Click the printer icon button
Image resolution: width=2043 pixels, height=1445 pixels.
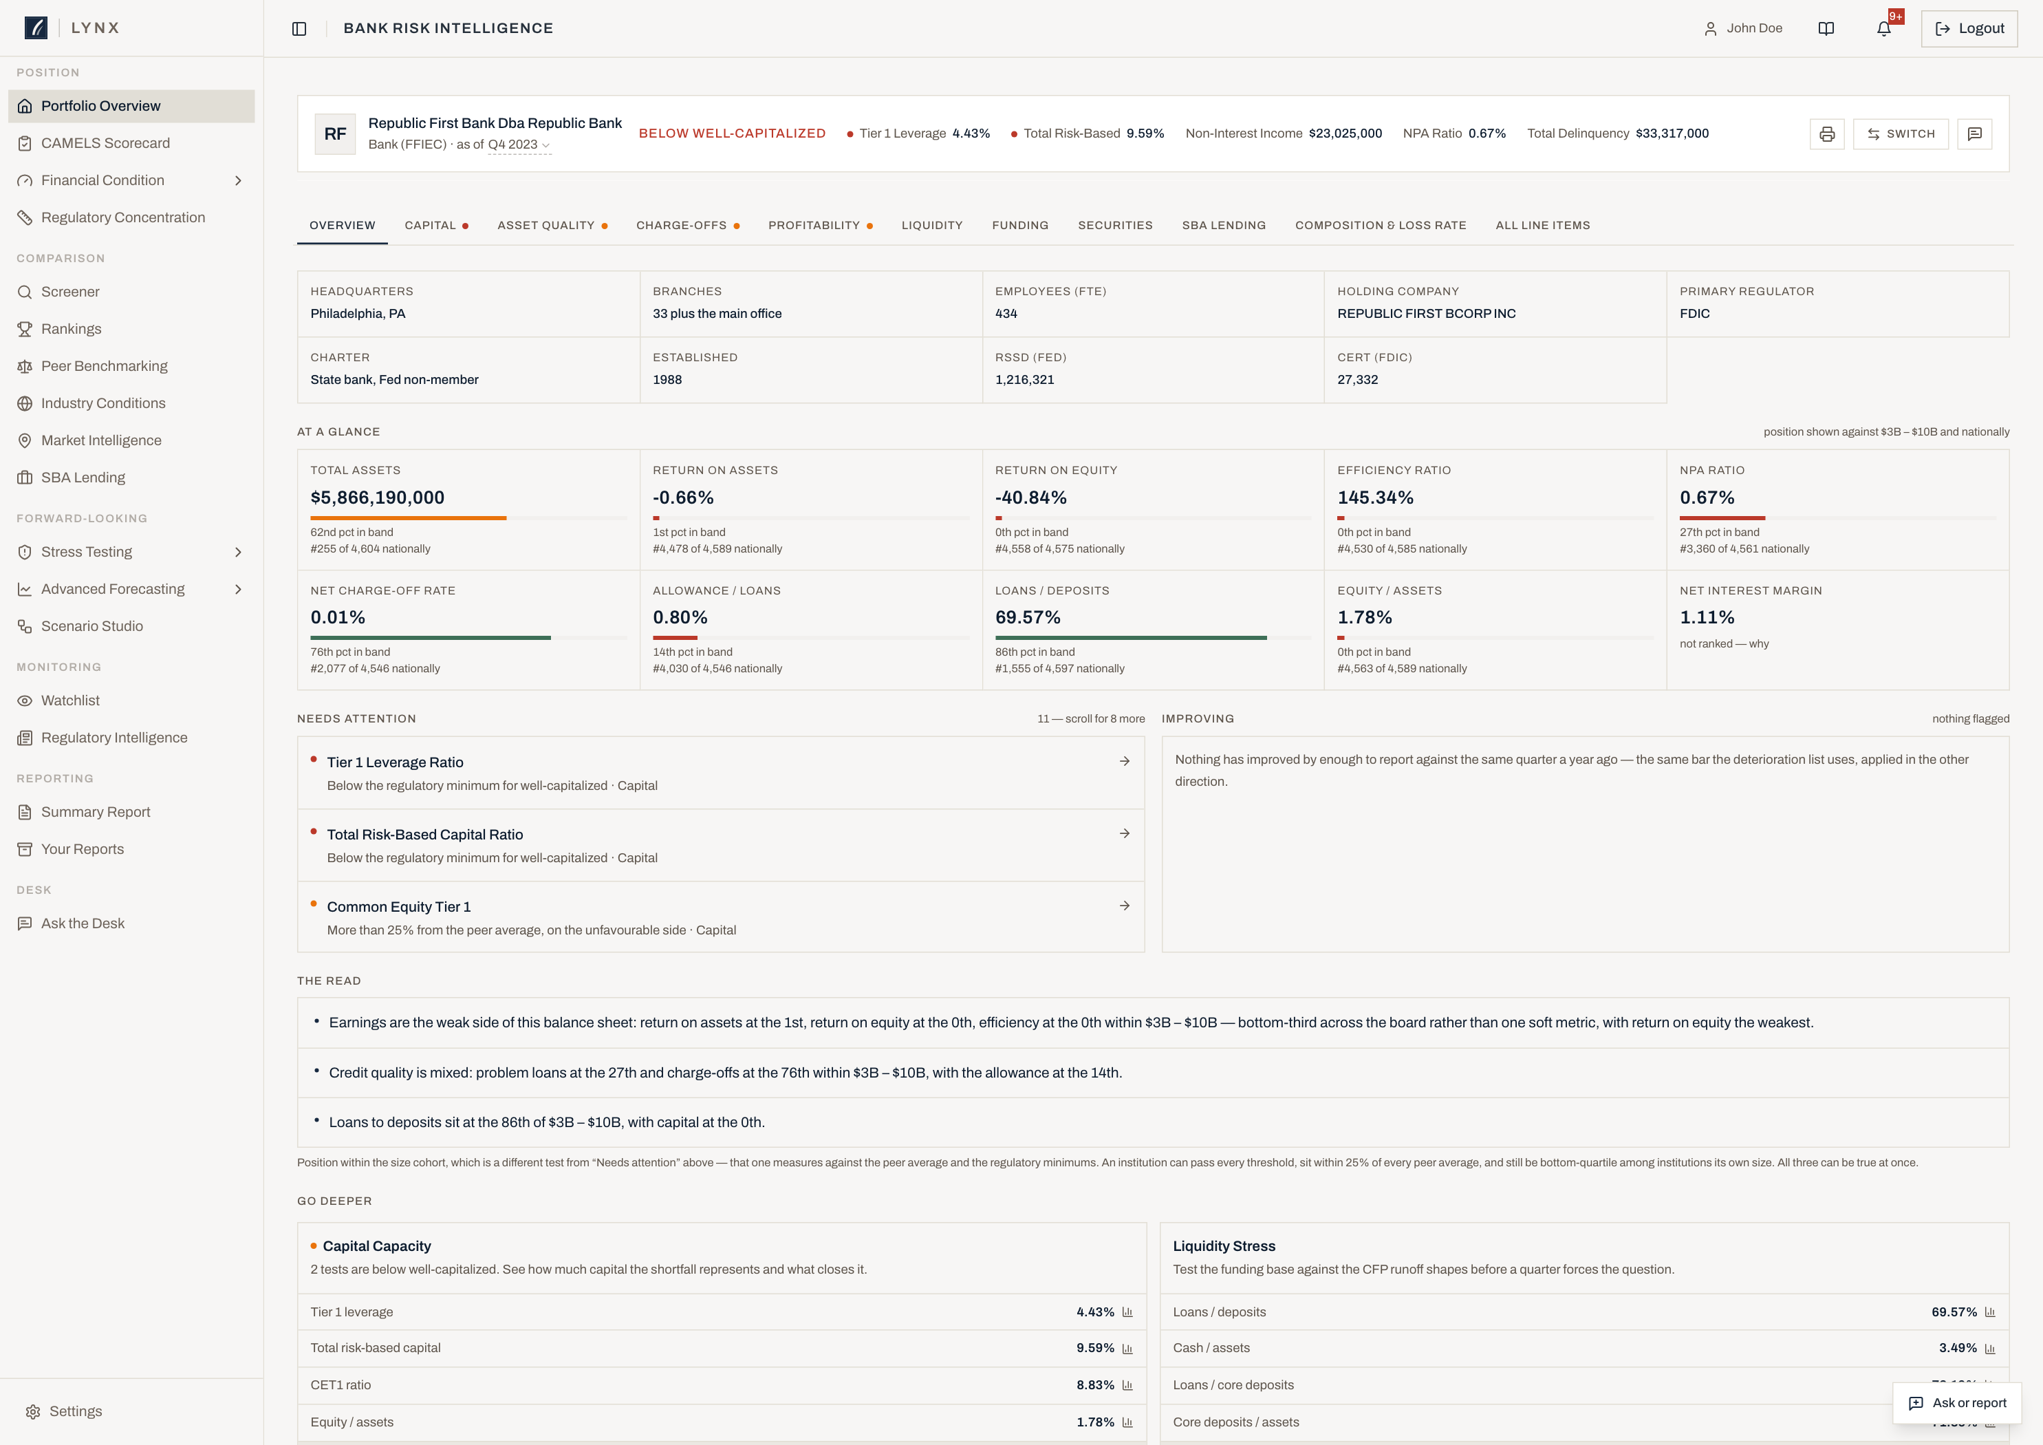tap(1827, 133)
